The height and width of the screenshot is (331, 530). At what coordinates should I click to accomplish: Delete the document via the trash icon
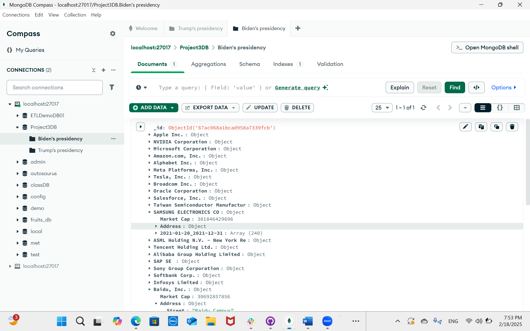point(512,127)
